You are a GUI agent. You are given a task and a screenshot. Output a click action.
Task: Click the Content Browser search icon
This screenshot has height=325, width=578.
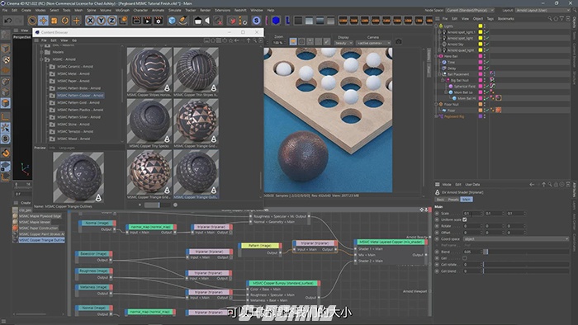[x=254, y=40]
